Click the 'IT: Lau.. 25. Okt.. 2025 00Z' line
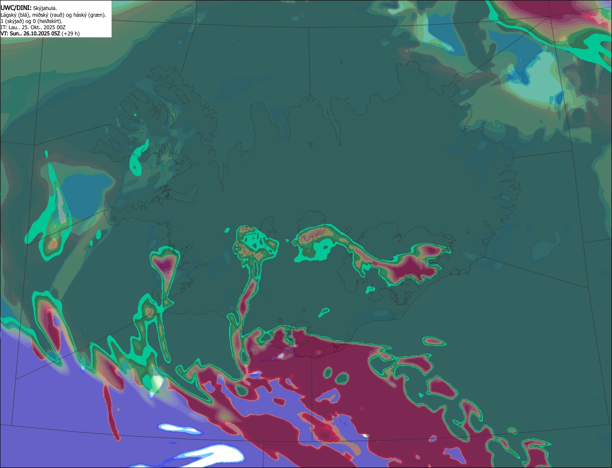This screenshot has width=612, height=468. tap(33, 27)
